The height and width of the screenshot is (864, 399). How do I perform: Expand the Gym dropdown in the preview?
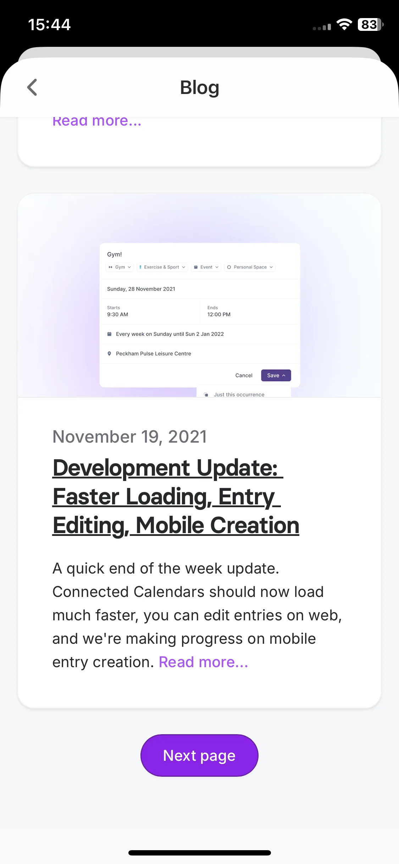point(120,267)
